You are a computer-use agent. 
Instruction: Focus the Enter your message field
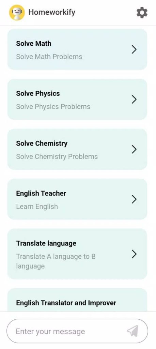tap(77, 331)
